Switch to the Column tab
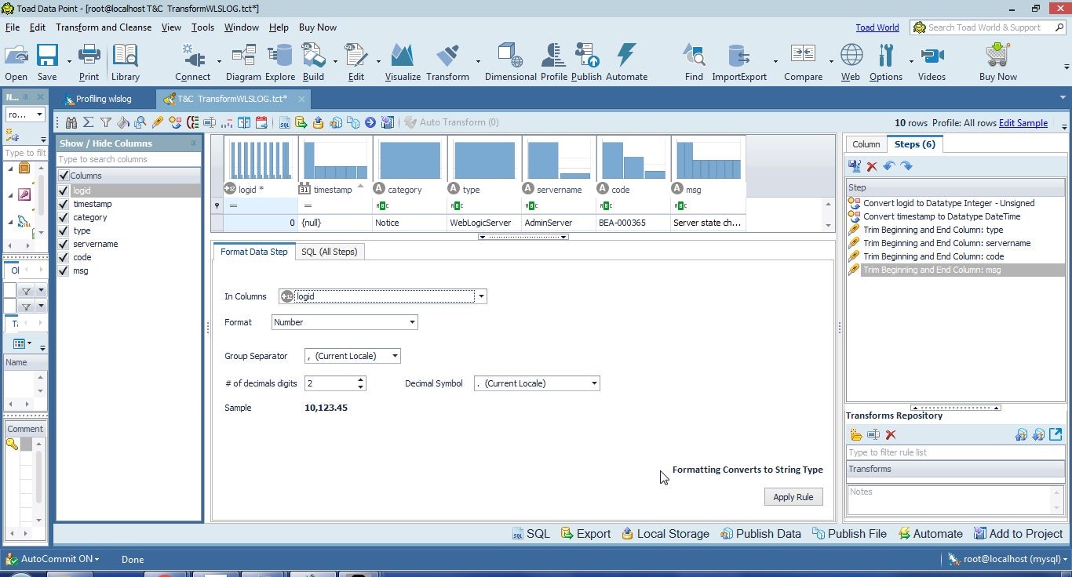 (x=866, y=144)
